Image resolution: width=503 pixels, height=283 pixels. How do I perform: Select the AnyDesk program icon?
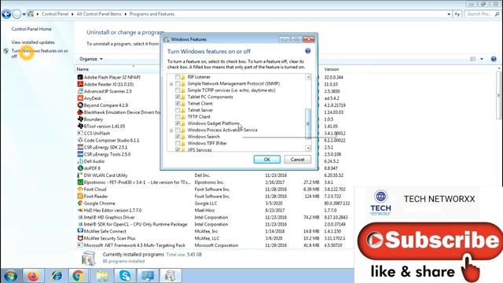click(x=80, y=98)
